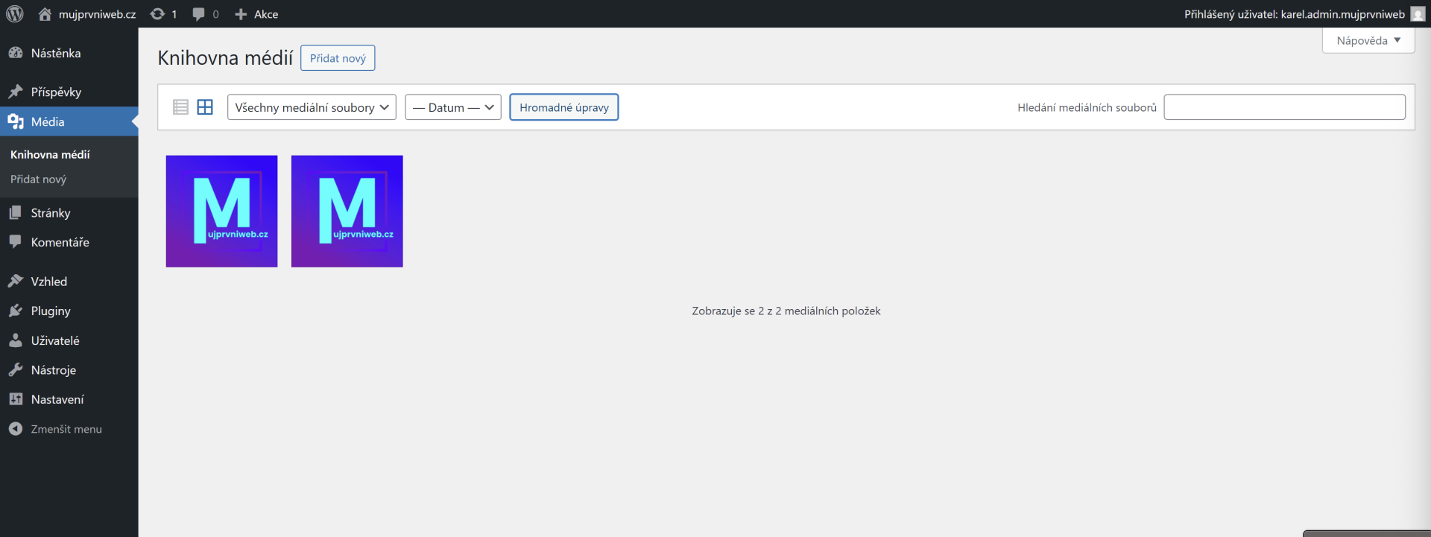The width and height of the screenshot is (1431, 537).
Task: Open Nastavení in the sidebar
Action: coord(57,399)
